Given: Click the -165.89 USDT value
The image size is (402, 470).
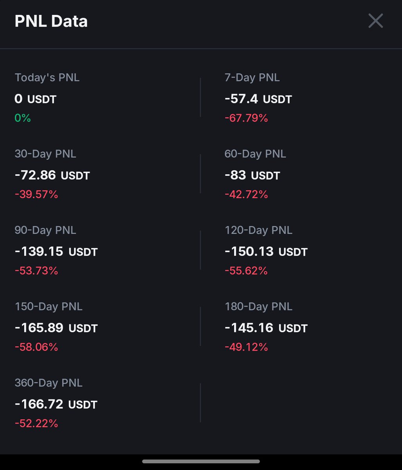Looking at the screenshot, I should pyautogui.click(x=56, y=328).
